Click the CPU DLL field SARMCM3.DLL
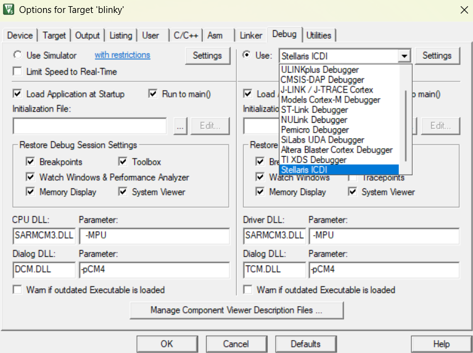 44,236
